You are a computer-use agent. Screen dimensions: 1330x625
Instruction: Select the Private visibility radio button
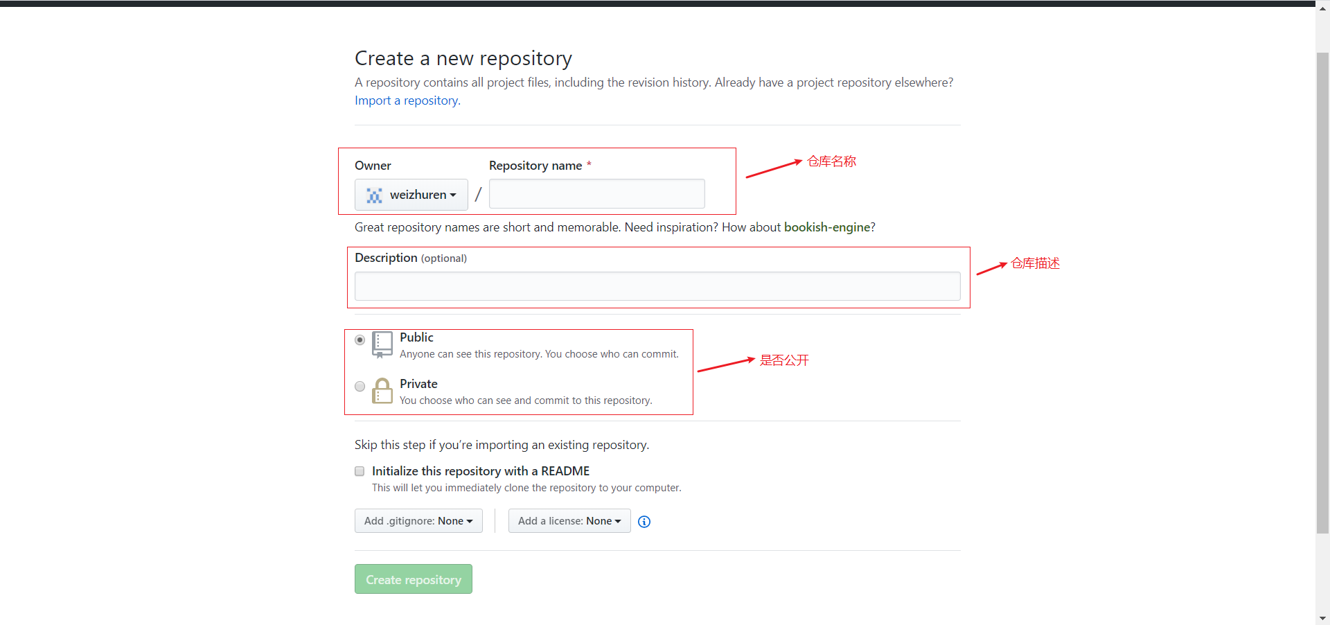(360, 386)
